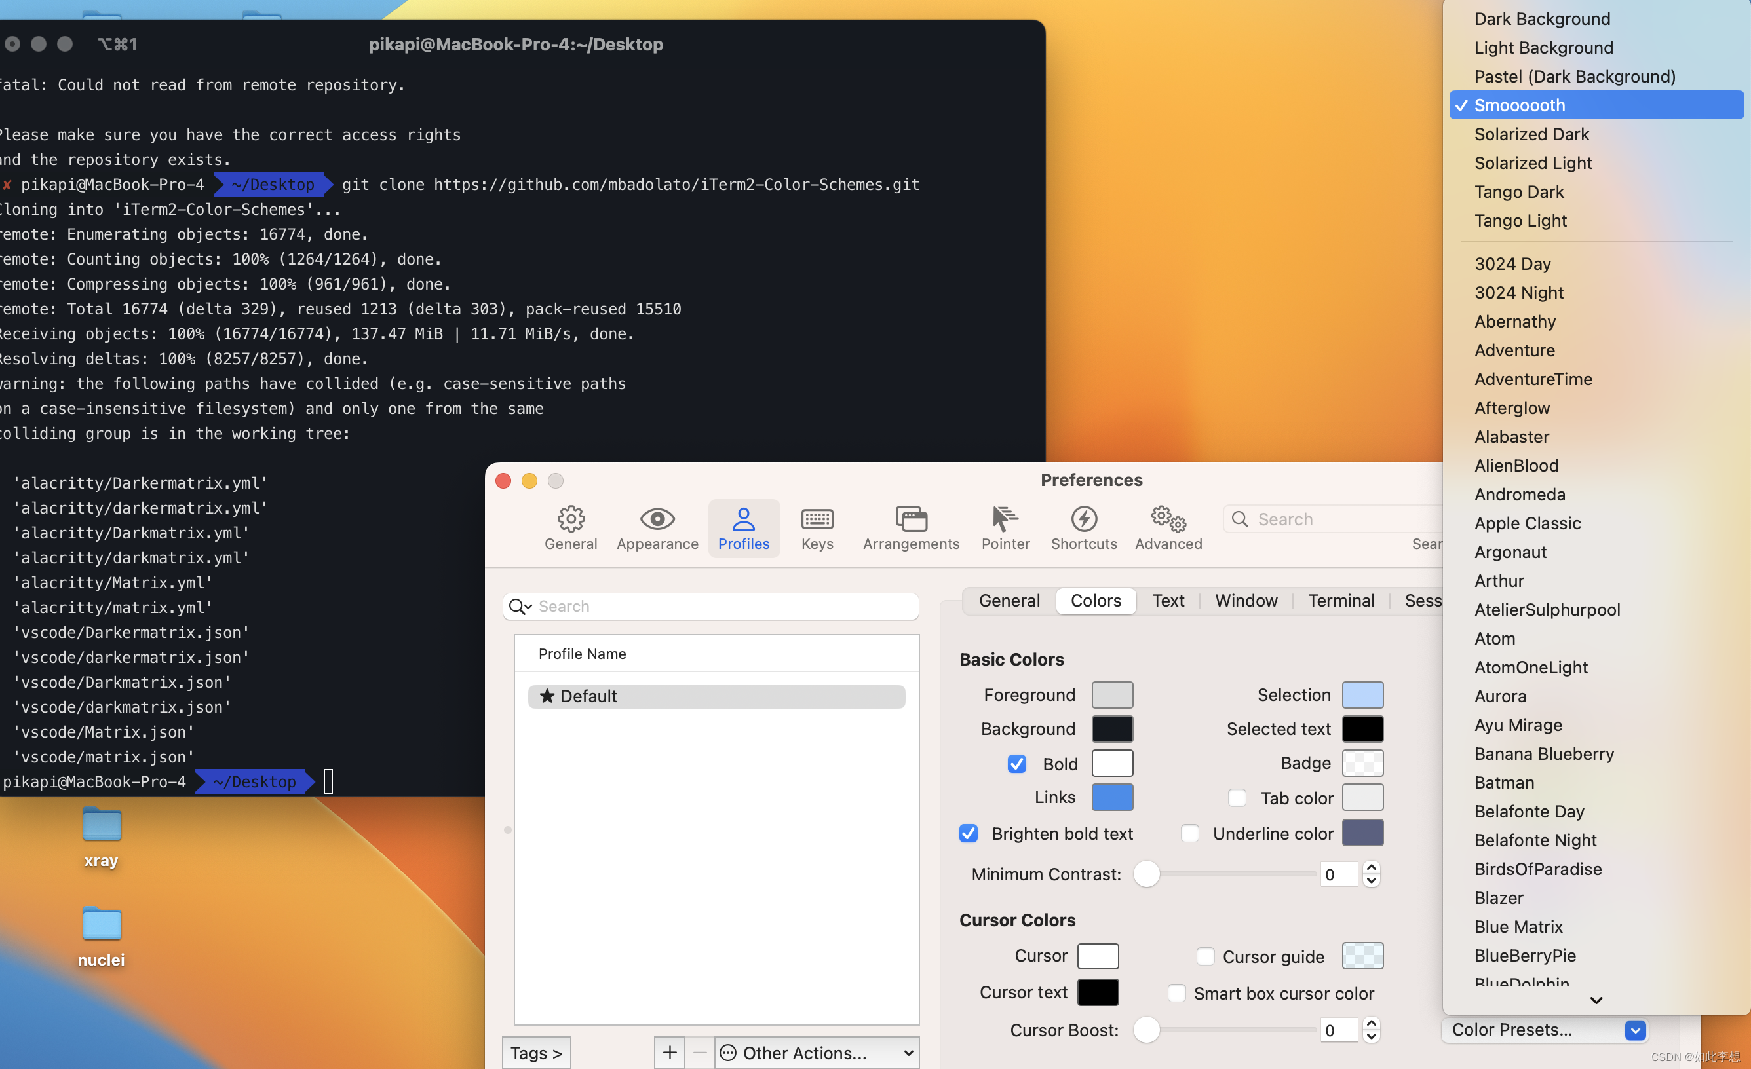1751x1069 pixels.
Task: Click the minus button to remove a profile
Action: (x=699, y=1052)
